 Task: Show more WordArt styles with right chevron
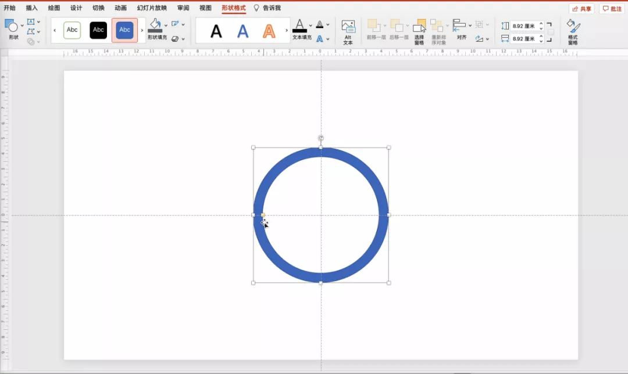coord(286,30)
